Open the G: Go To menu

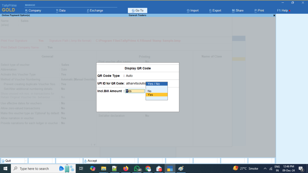[x=137, y=10]
